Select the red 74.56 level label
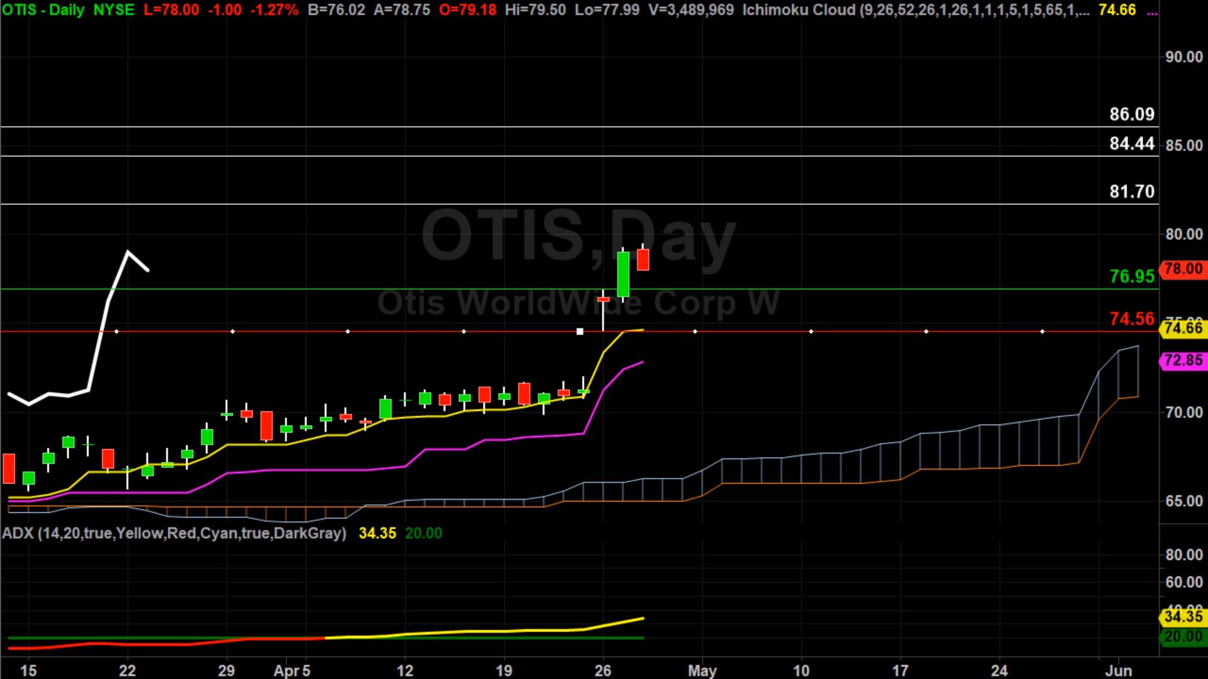Image resolution: width=1208 pixels, height=679 pixels. [1132, 319]
